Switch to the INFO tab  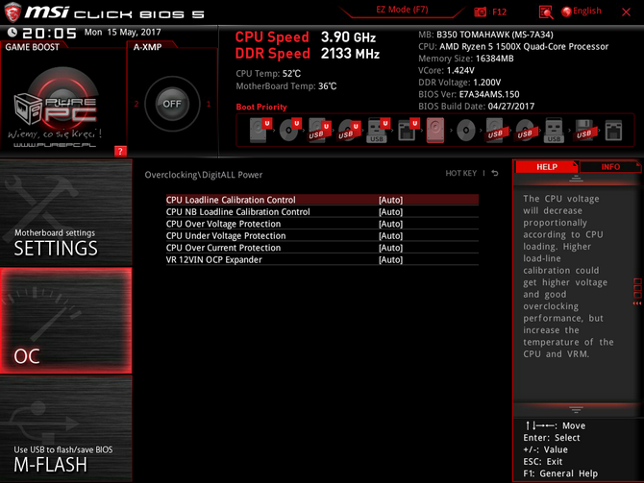pos(610,167)
